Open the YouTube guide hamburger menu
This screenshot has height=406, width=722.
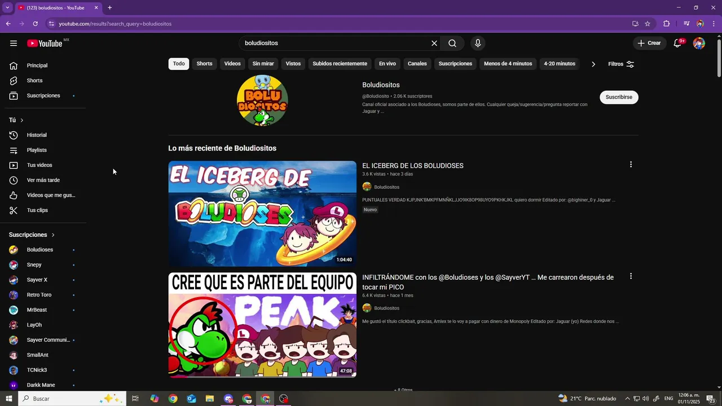coord(14,43)
